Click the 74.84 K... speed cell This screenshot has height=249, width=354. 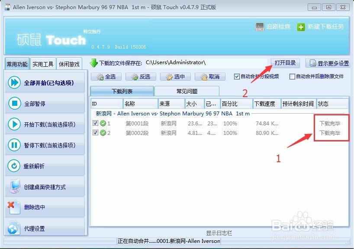pos(267,124)
